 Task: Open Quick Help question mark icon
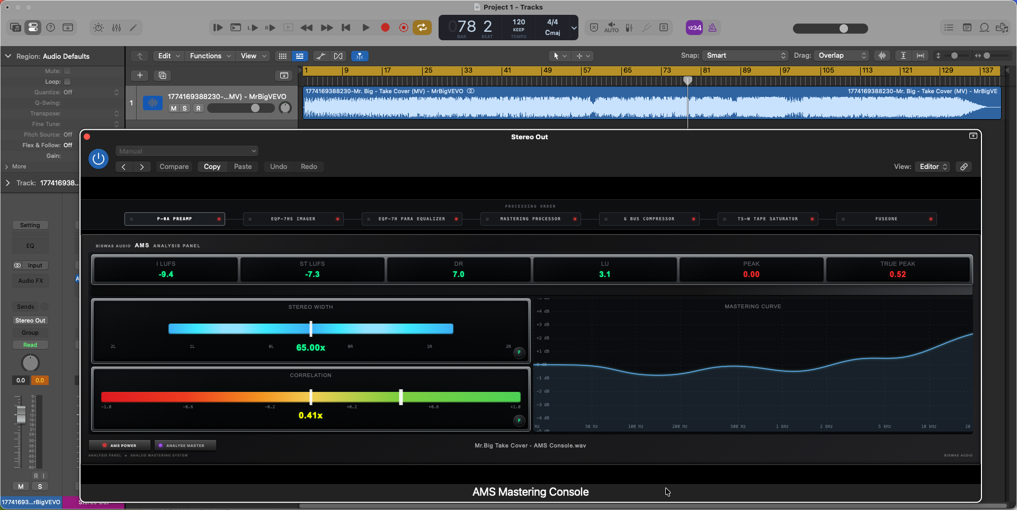point(51,28)
